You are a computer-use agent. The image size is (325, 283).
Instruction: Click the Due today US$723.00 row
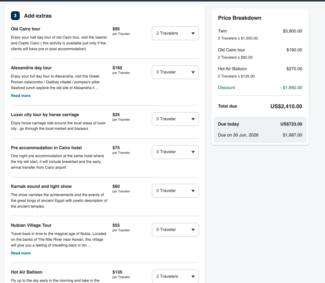tap(260, 124)
